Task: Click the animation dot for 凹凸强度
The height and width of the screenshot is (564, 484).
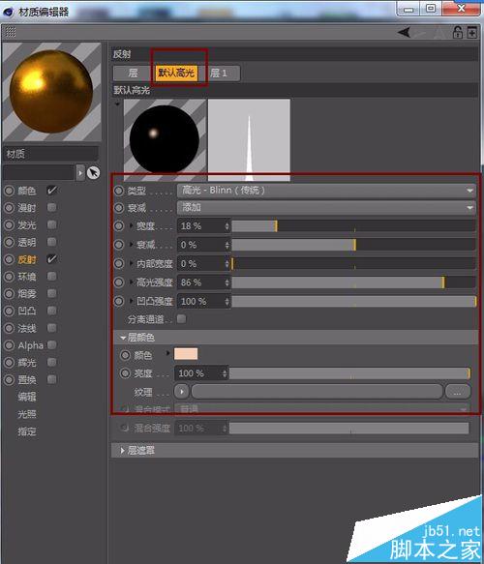Action: [119, 301]
